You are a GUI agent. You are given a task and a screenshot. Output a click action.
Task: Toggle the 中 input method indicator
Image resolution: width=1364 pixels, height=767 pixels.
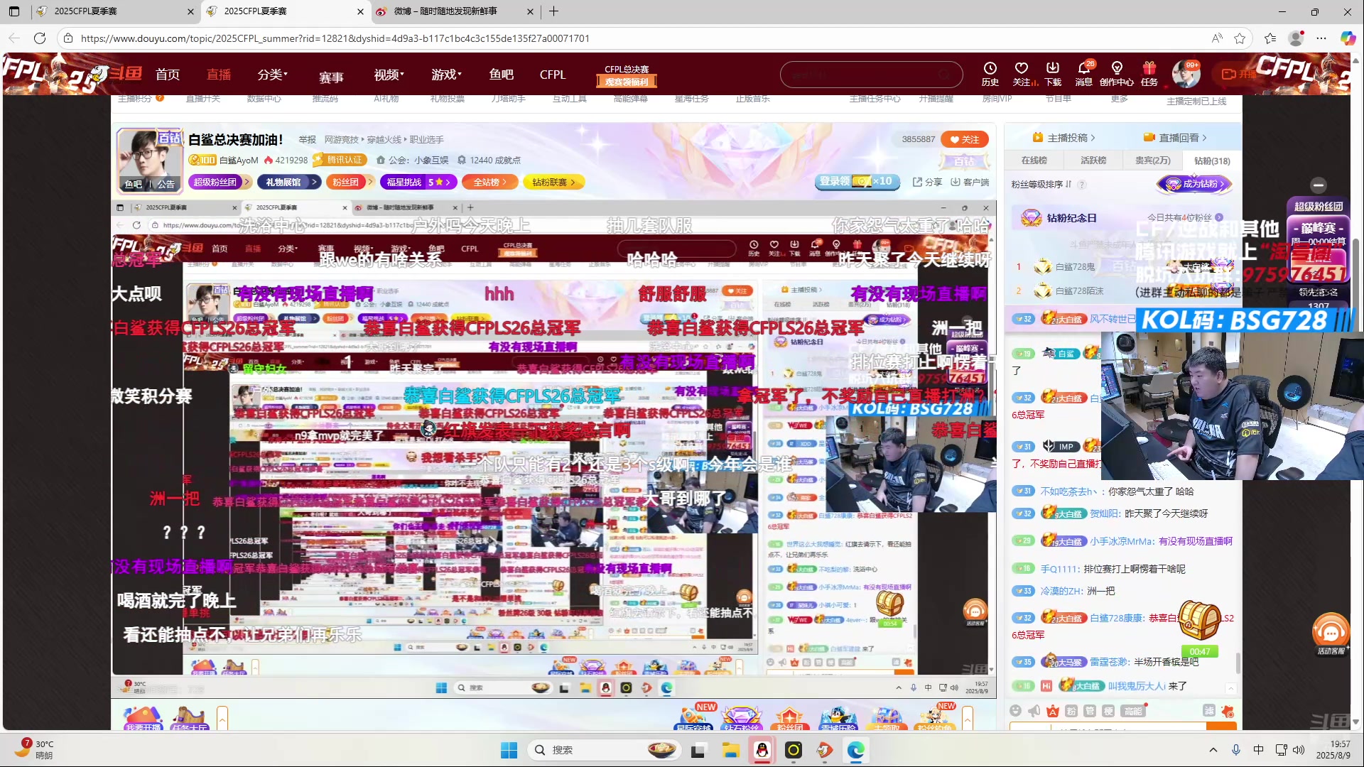[x=1258, y=750]
